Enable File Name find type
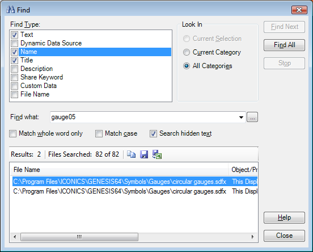 pyautogui.click(x=14, y=94)
